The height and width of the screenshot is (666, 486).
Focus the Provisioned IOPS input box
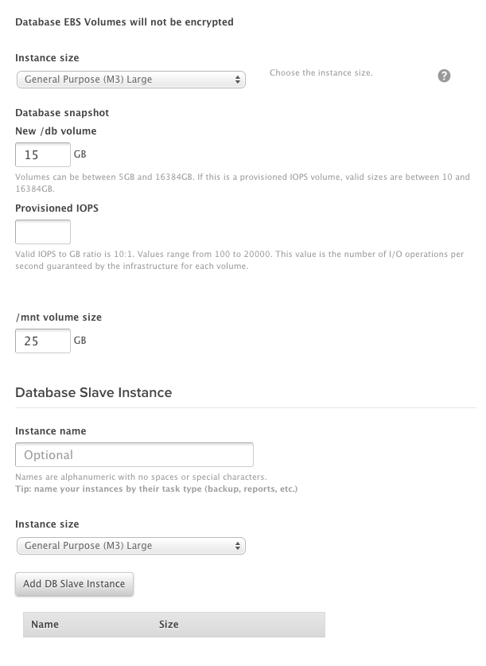(x=43, y=232)
